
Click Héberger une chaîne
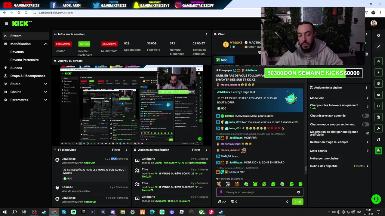pos(324,158)
